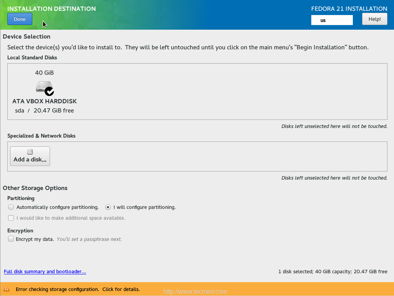Click the Other Storage Options heading
The width and height of the screenshot is (394, 296).
tap(35, 188)
